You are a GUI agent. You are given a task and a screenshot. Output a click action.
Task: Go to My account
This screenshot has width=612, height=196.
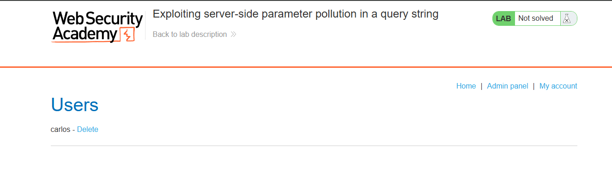click(558, 86)
